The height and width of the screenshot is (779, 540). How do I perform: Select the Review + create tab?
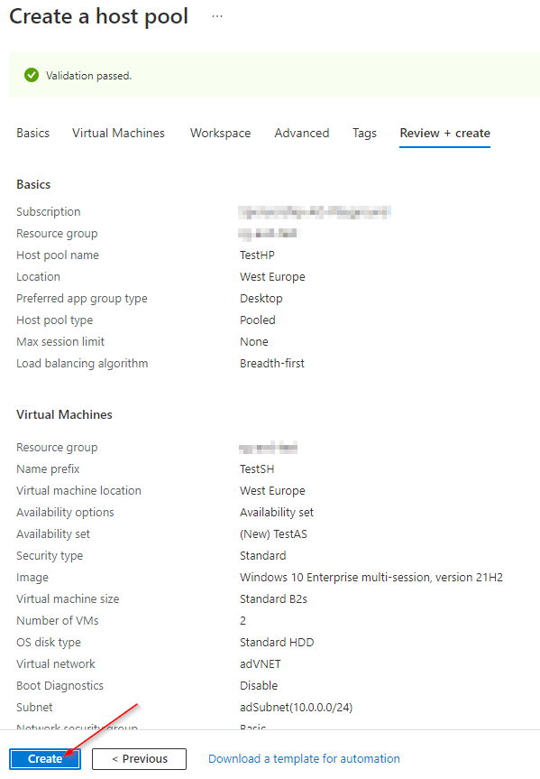click(444, 134)
